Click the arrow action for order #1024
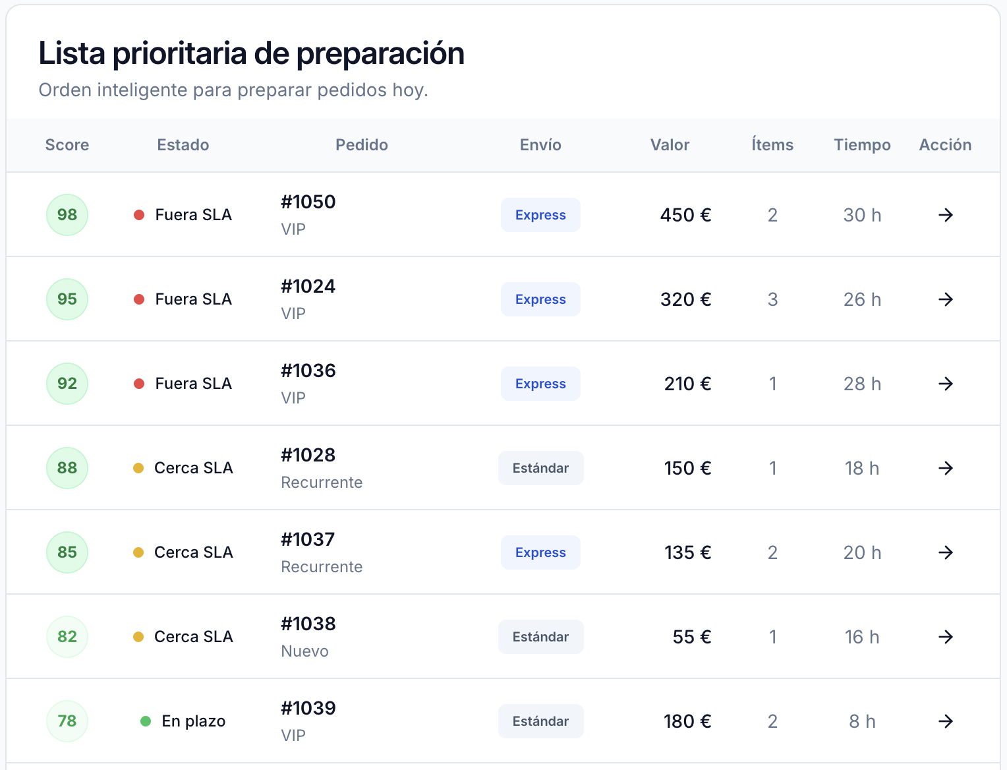The height and width of the screenshot is (770, 1007). pyautogui.click(x=946, y=299)
